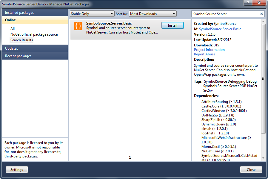Open the Most Downloads sort dropdown
The height and width of the screenshot is (179, 268).
(x=153, y=14)
